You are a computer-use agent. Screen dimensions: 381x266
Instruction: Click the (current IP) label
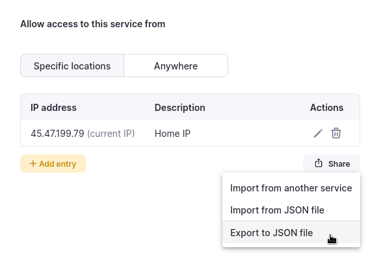[x=111, y=134]
